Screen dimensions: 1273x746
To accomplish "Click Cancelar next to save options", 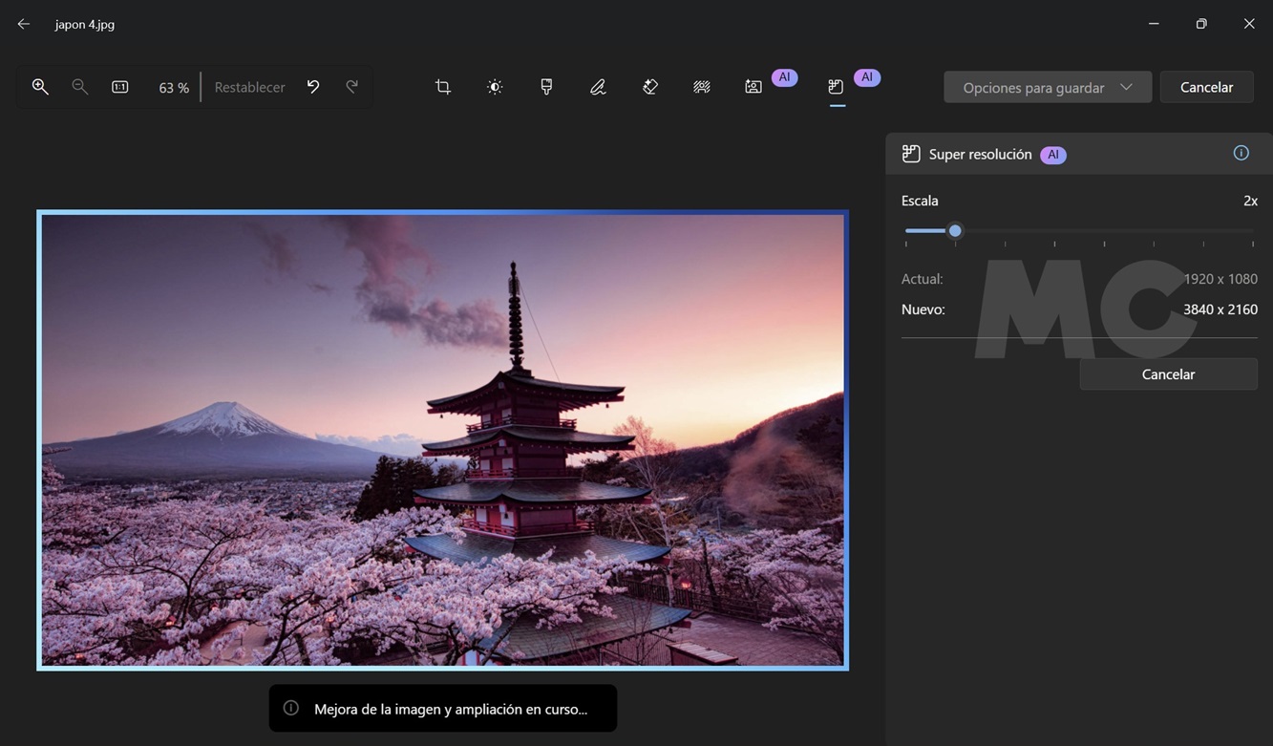I will click(1206, 87).
